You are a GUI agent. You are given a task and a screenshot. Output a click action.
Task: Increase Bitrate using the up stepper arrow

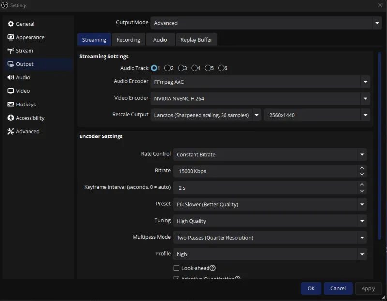(362, 168)
